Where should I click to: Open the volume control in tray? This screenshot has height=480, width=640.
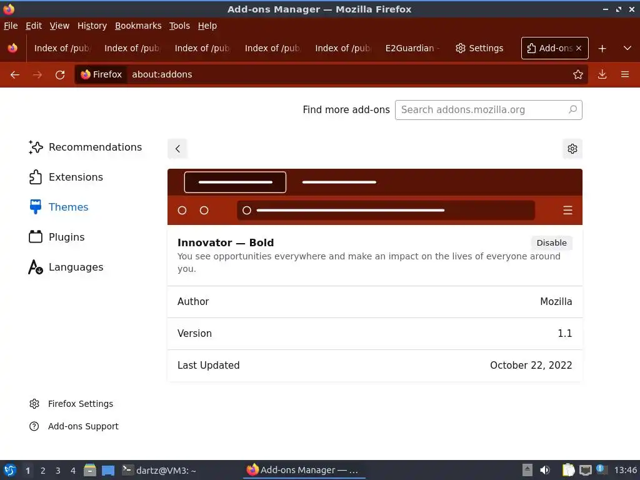click(545, 470)
